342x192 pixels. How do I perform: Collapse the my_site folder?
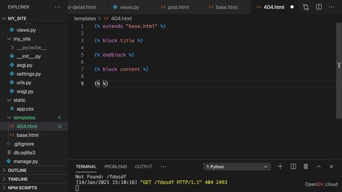click(9, 39)
